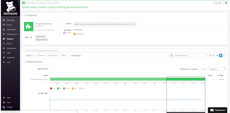Viewport: 230px width, 113px height.
Task: Expand Infrastructure submenu arrow
Action: tap(18, 34)
